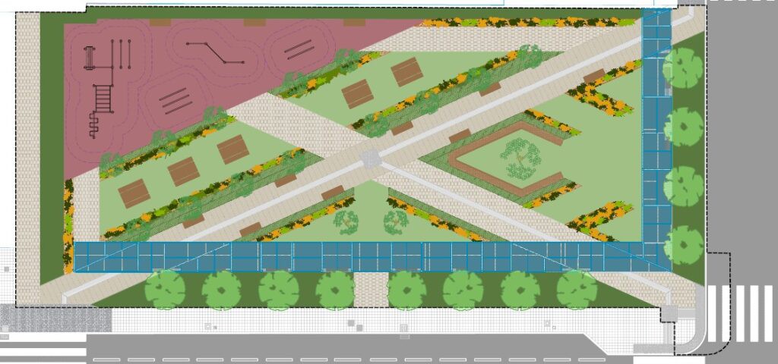Click the topmost tree along the right edge

point(682,68)
